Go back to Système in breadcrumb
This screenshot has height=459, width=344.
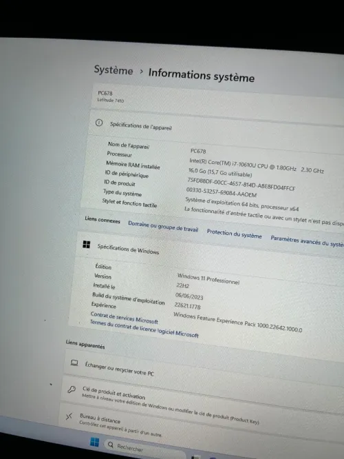tap(114, 70)
